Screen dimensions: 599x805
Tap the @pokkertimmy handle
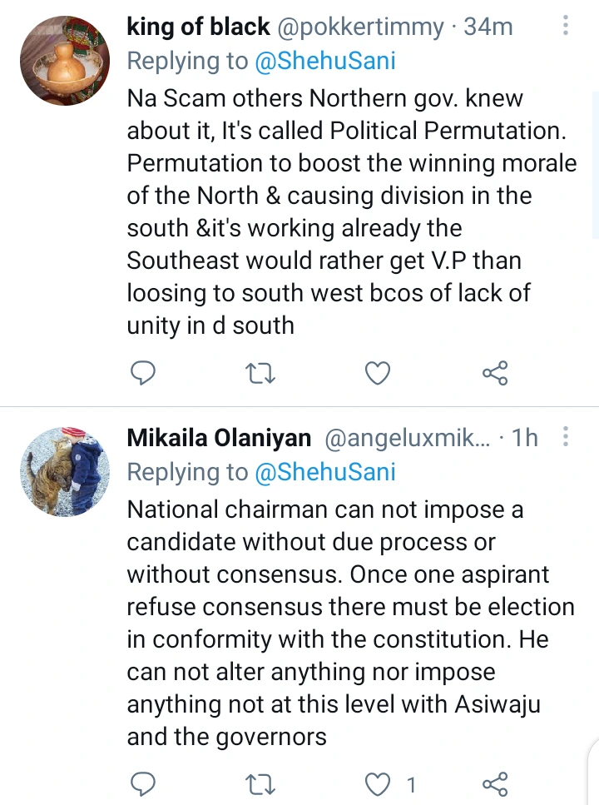[x=361, y=27]
